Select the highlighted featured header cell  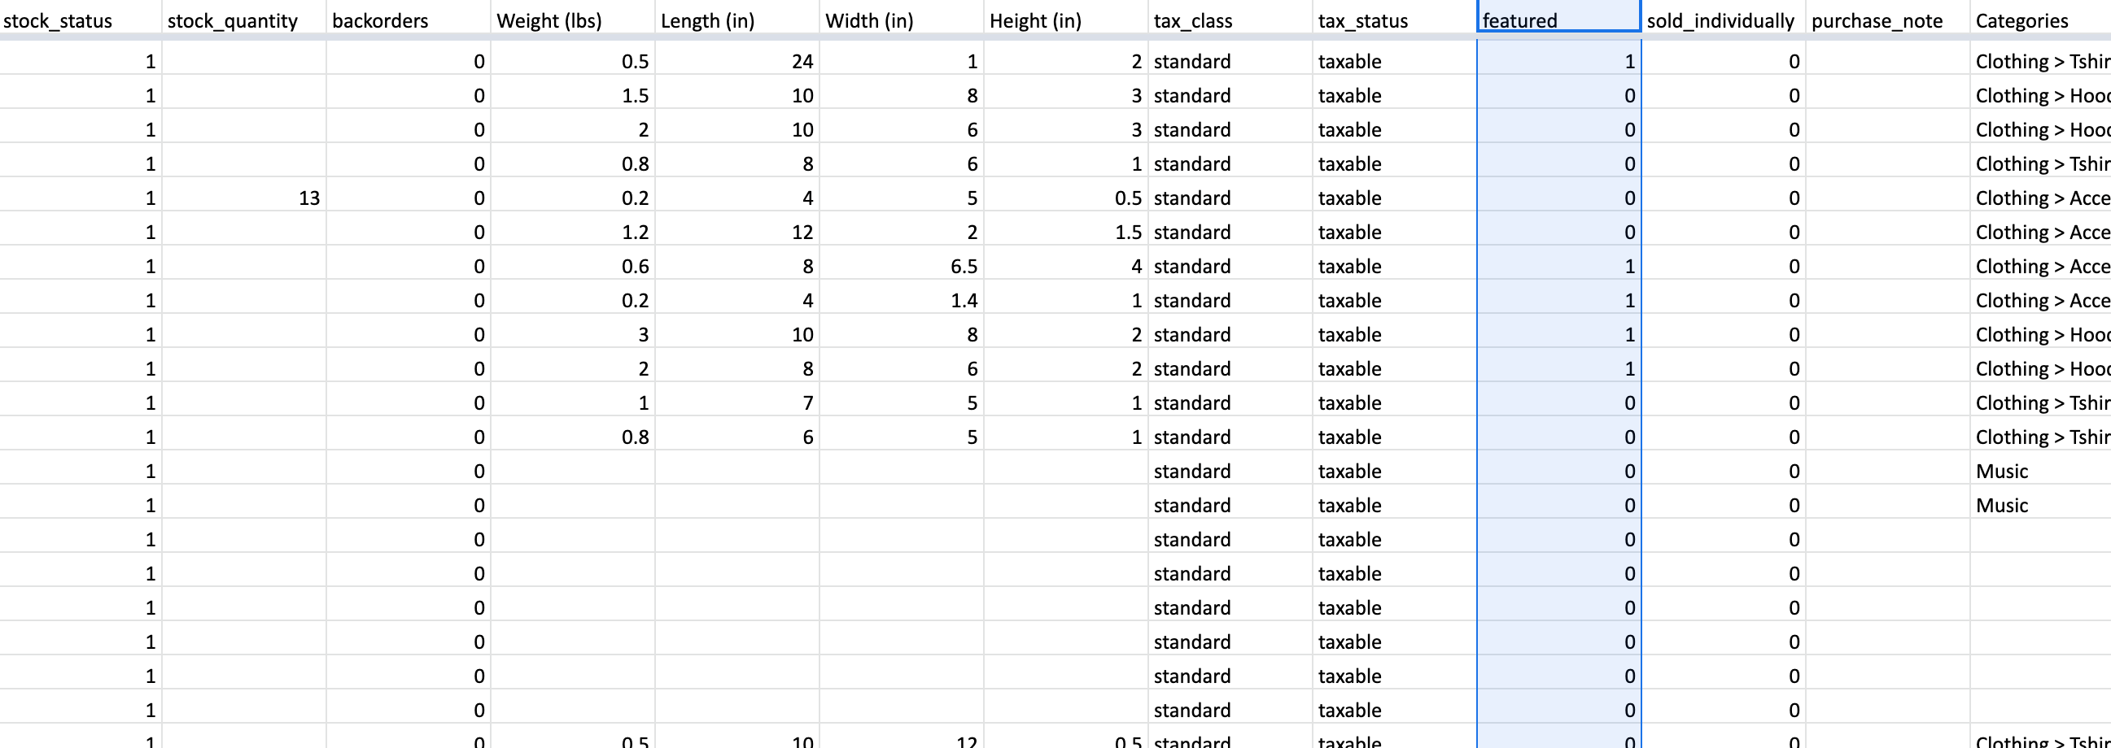pos(1557,20)
